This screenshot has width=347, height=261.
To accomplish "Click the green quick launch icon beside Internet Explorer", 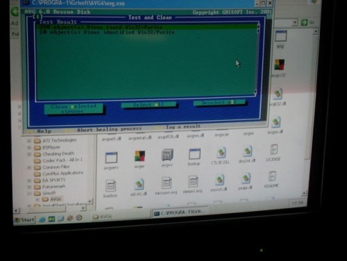I will [x=51, y=219].
